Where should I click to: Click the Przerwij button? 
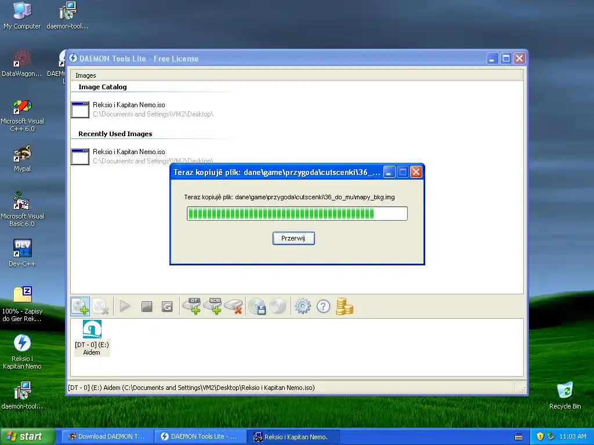click(294, 238)
